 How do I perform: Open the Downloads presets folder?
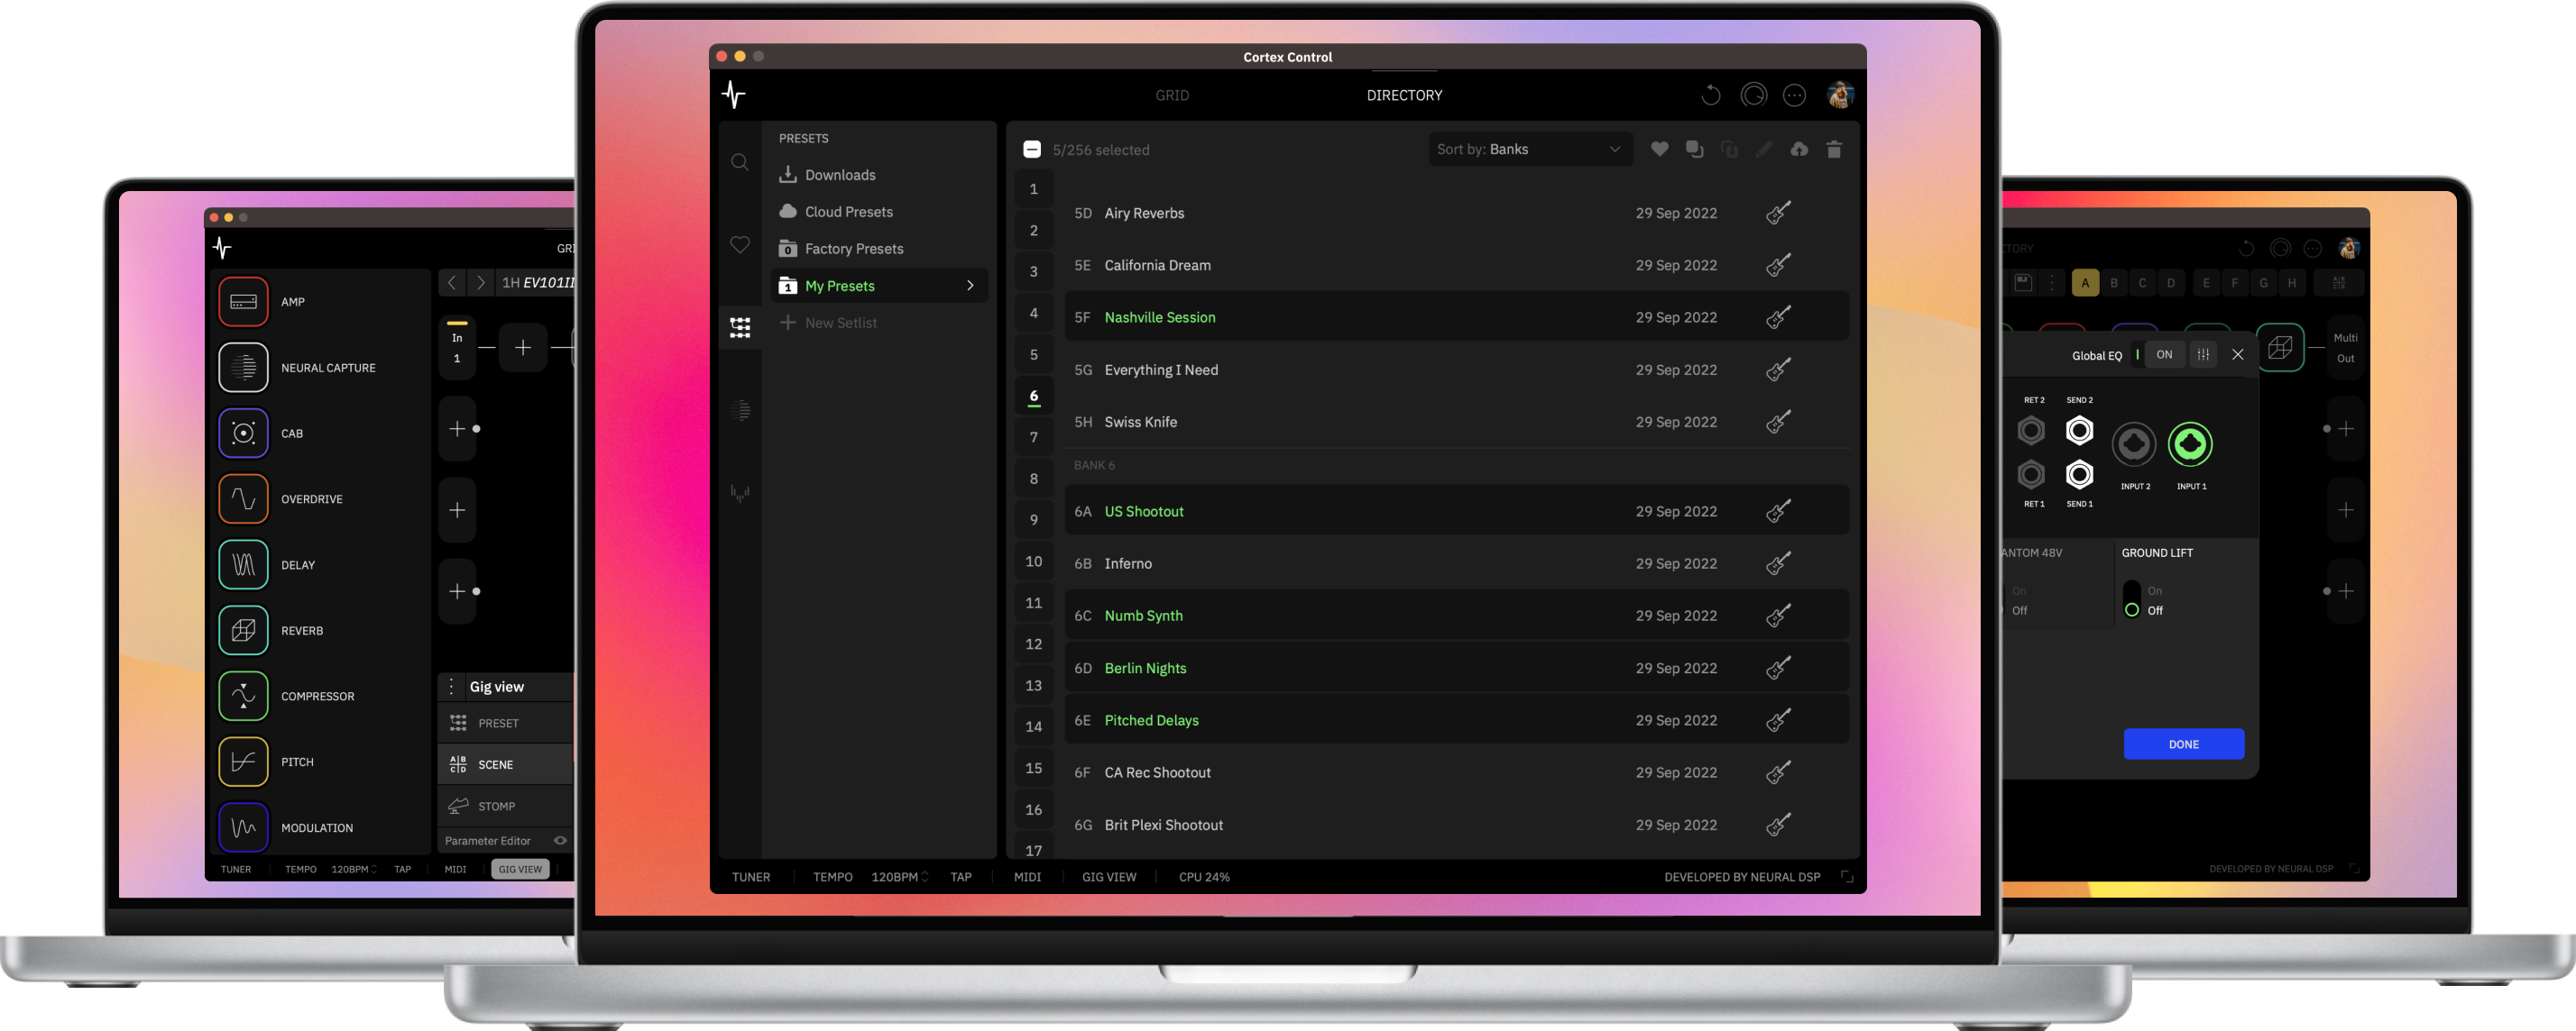(839, 175)
